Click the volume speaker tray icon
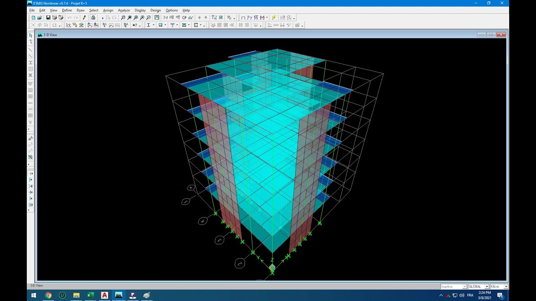Screen dimensions: 536x301 pyautogui.click(x=461, y=295)
